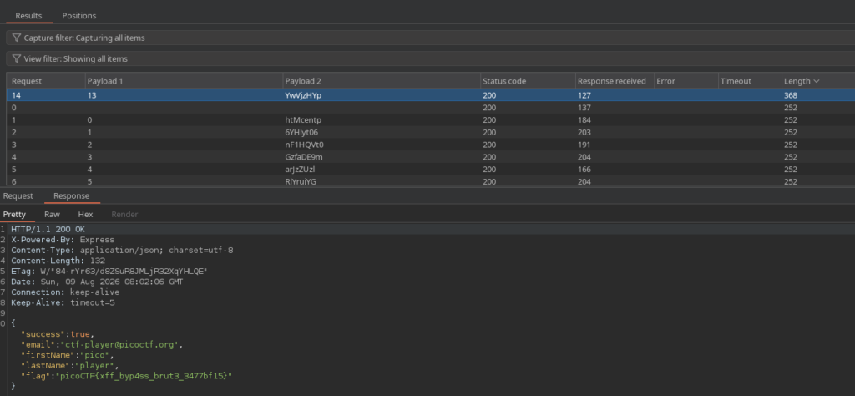Click the ETag header line
Screen dimensions: 855x396
coord(109,271)
